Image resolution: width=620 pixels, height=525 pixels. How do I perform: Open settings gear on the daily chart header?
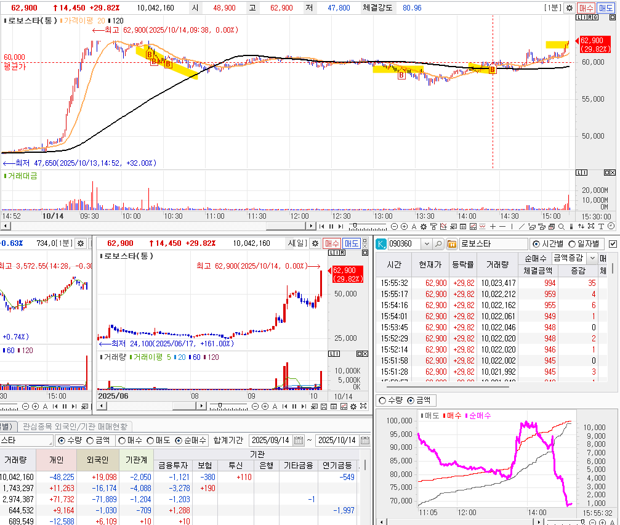(315, 243)
